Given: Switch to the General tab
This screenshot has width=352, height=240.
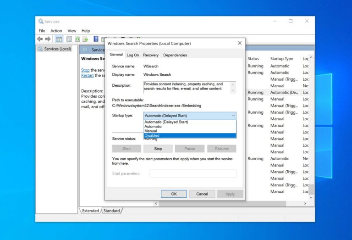Looking at the screenshot, I should (x=116, y=55).
